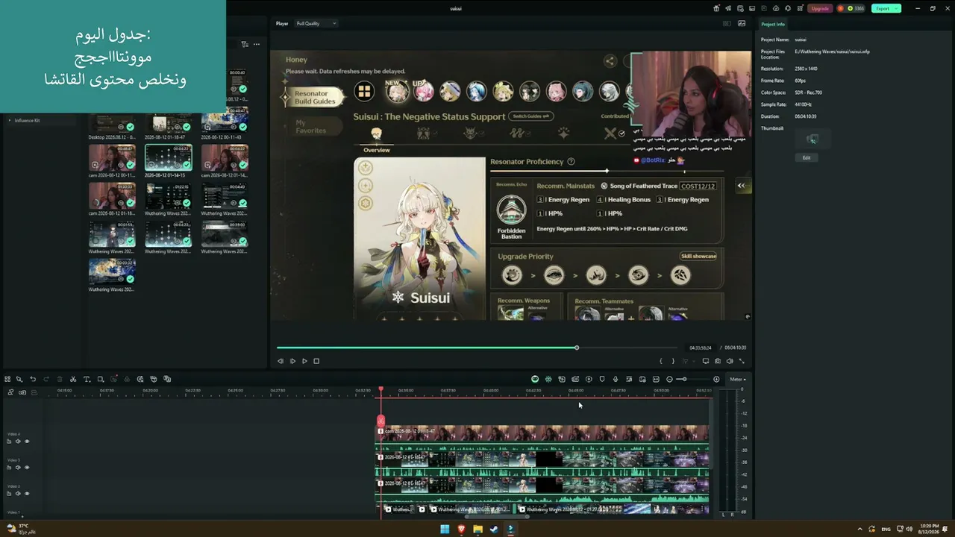
Task: Play the preview video
Action: 304,361
